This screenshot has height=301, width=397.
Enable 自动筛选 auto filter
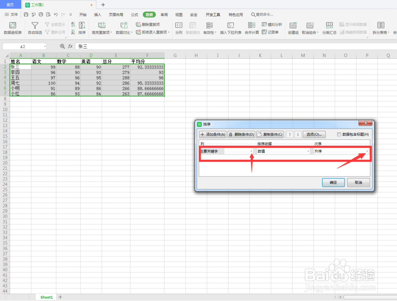(x=35, y=28)
